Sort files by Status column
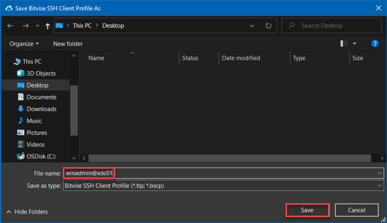The height and width of the screenshot is (223, 387). (190, 58)
